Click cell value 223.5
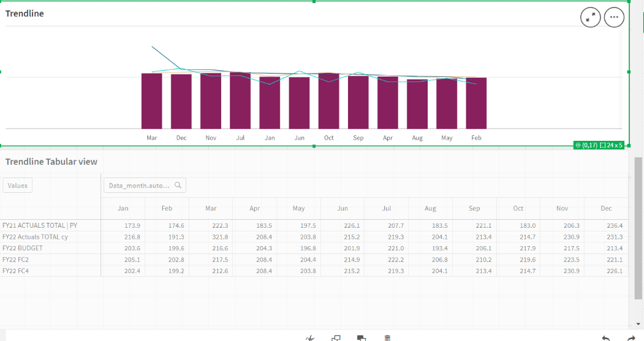This screenshot has width=644, height=341. [x=572, y=260]
